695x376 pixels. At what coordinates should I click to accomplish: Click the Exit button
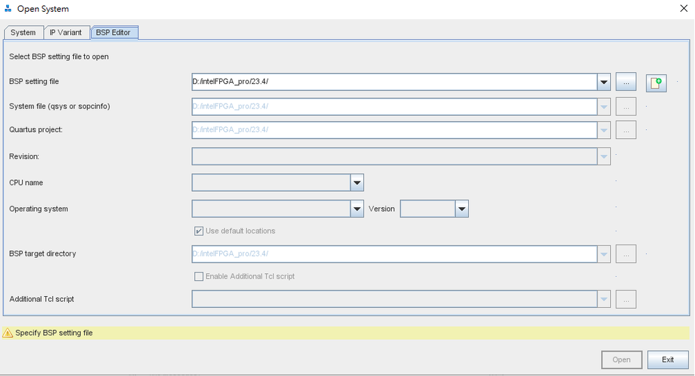coord(668,359)
